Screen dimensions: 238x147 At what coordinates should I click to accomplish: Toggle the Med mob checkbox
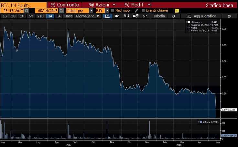(113, 11)
